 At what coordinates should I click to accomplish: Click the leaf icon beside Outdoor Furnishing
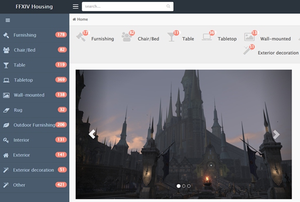pyautogui.click(x=6, y=125)
